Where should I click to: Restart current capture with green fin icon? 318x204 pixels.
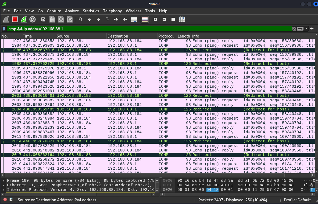point(24,19)
